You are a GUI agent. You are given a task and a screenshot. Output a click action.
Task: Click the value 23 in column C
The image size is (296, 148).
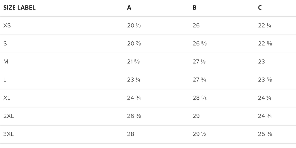[261, 61]
